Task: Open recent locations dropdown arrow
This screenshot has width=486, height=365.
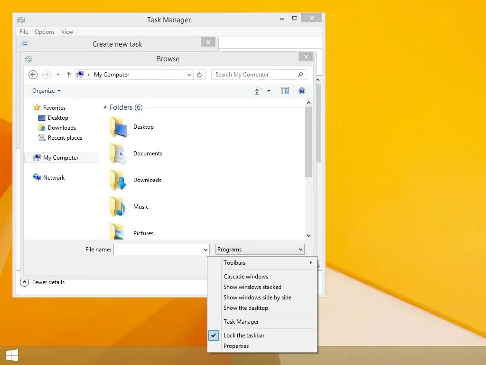Action: 58,75
